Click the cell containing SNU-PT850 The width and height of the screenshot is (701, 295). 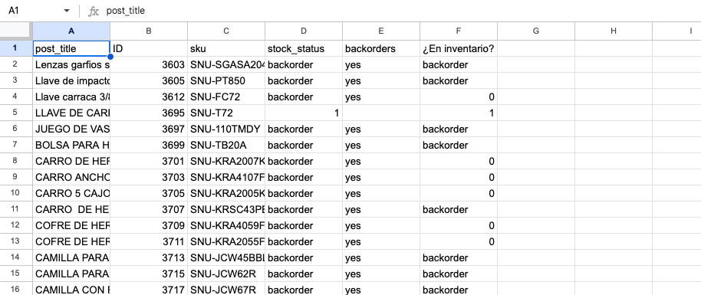226,80
